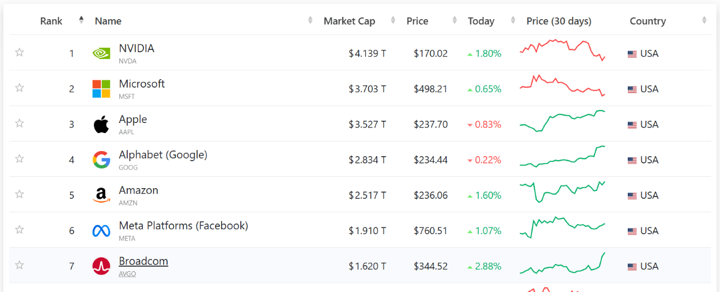Click the Google logo icon
The height and width of the screenshot is (292, 720).
[x=101, y=160]
